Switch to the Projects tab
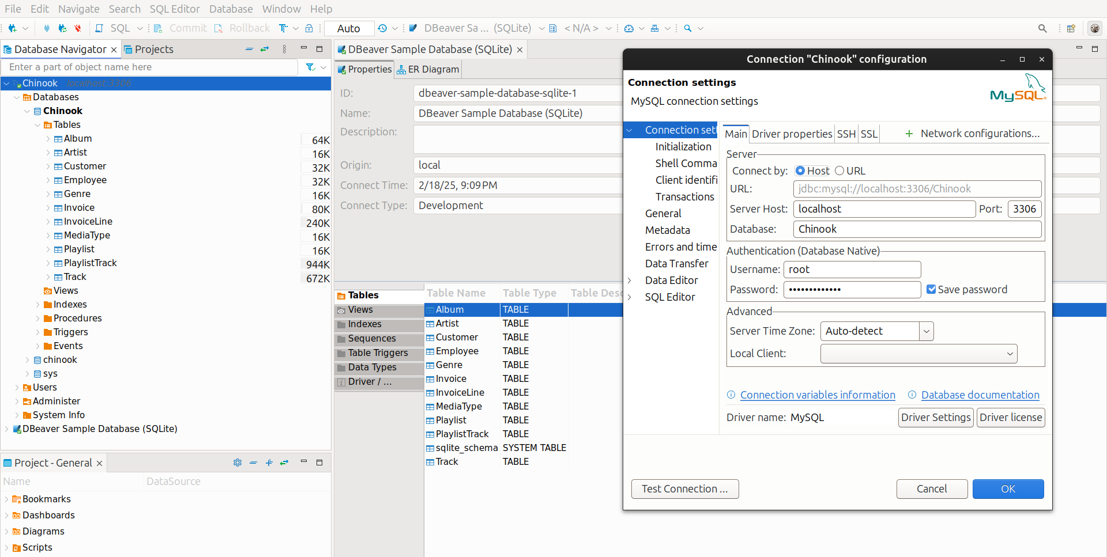This screenshot has width=1107, height=557. [149, 50]
